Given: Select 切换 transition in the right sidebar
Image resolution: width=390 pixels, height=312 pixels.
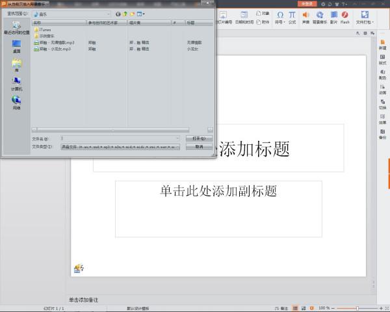Looking at the screenshot, I should click(x=382, y=104).
